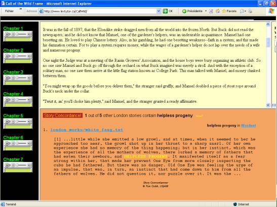Click the Home page icon
This screenshot has width=277, height=207.
[218, 11]
